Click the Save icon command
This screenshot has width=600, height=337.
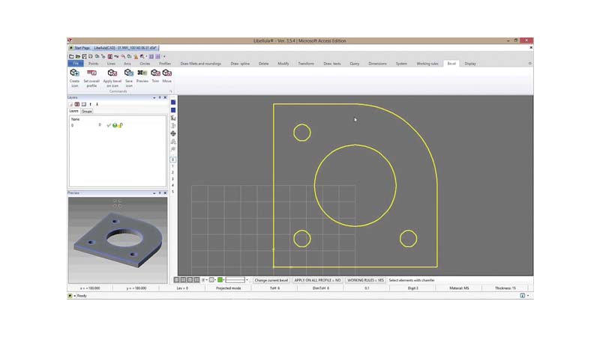click(x=129, y=76)
